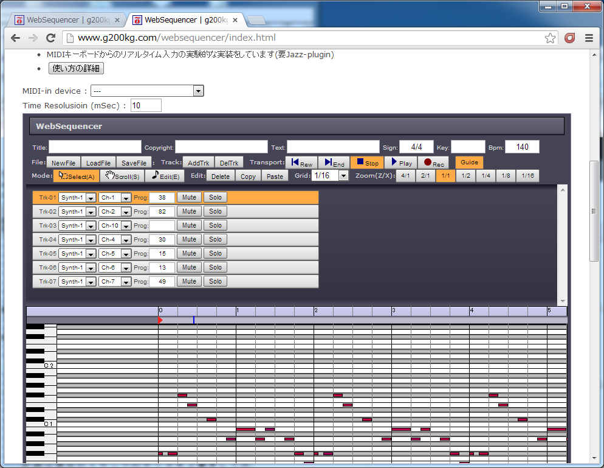Click the Bpm field showing 140

(x=522, y=147)
